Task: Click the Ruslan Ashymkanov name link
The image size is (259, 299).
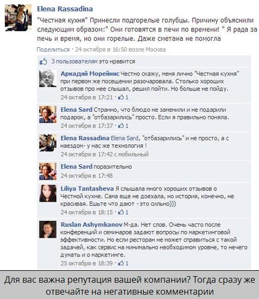Action: click(91, 225)
